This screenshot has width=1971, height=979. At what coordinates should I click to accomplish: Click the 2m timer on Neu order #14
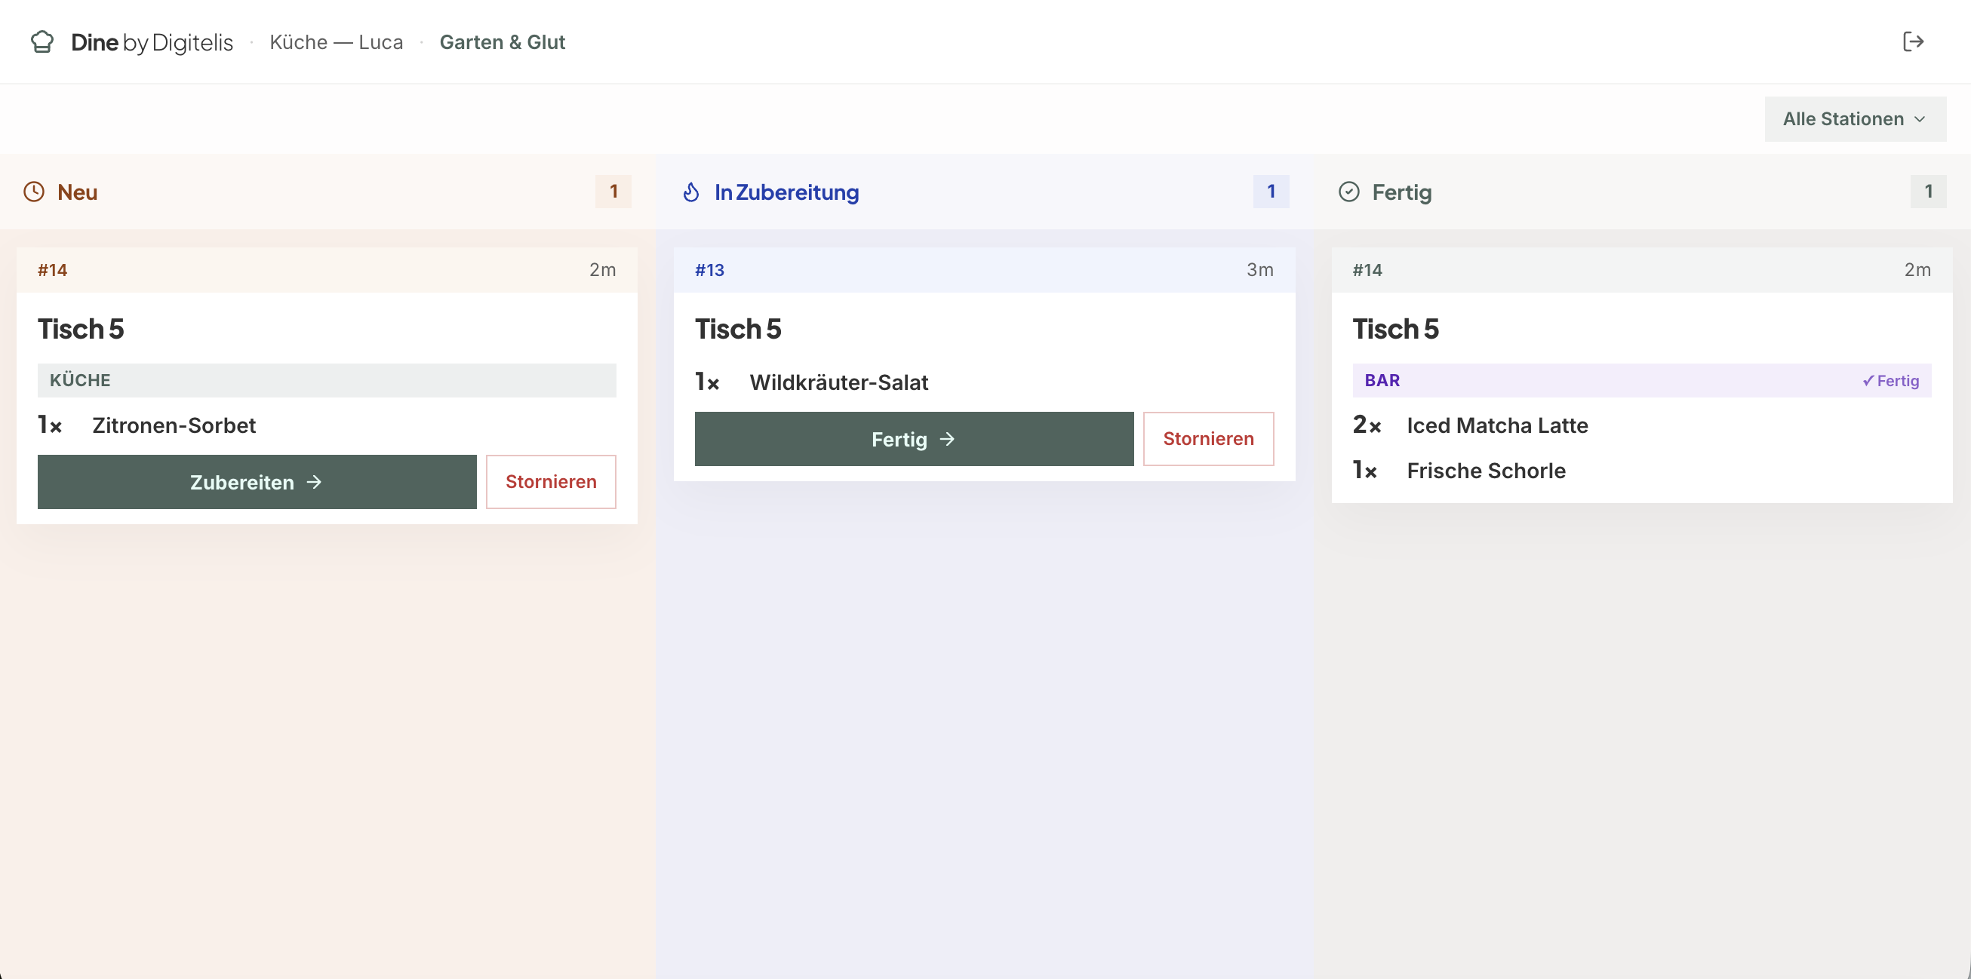[x=603, y=270]
